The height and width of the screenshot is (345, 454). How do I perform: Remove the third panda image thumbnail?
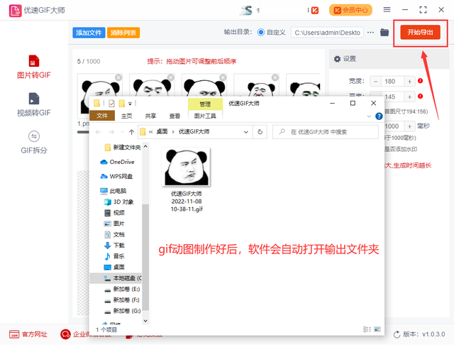coord(223,77)
